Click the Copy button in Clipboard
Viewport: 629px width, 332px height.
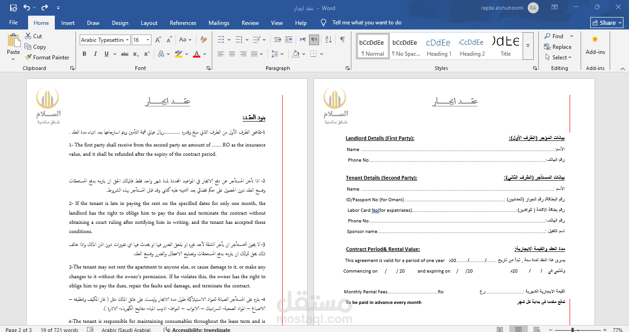point(35,47)
